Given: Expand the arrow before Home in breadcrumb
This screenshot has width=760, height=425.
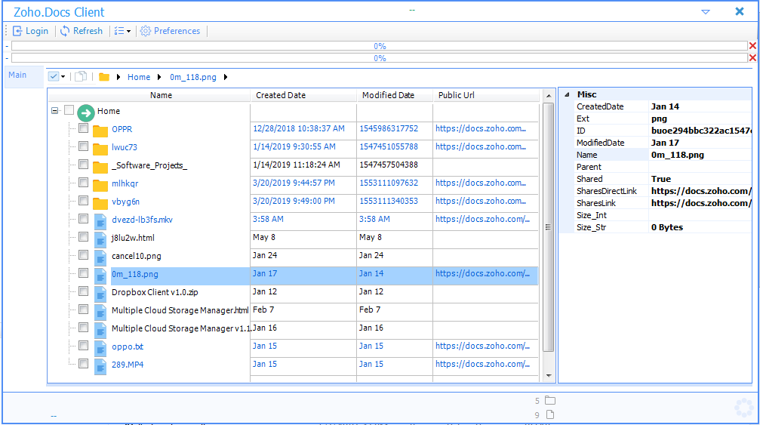Looking at the screenshot, I should [x=118, y=77].
